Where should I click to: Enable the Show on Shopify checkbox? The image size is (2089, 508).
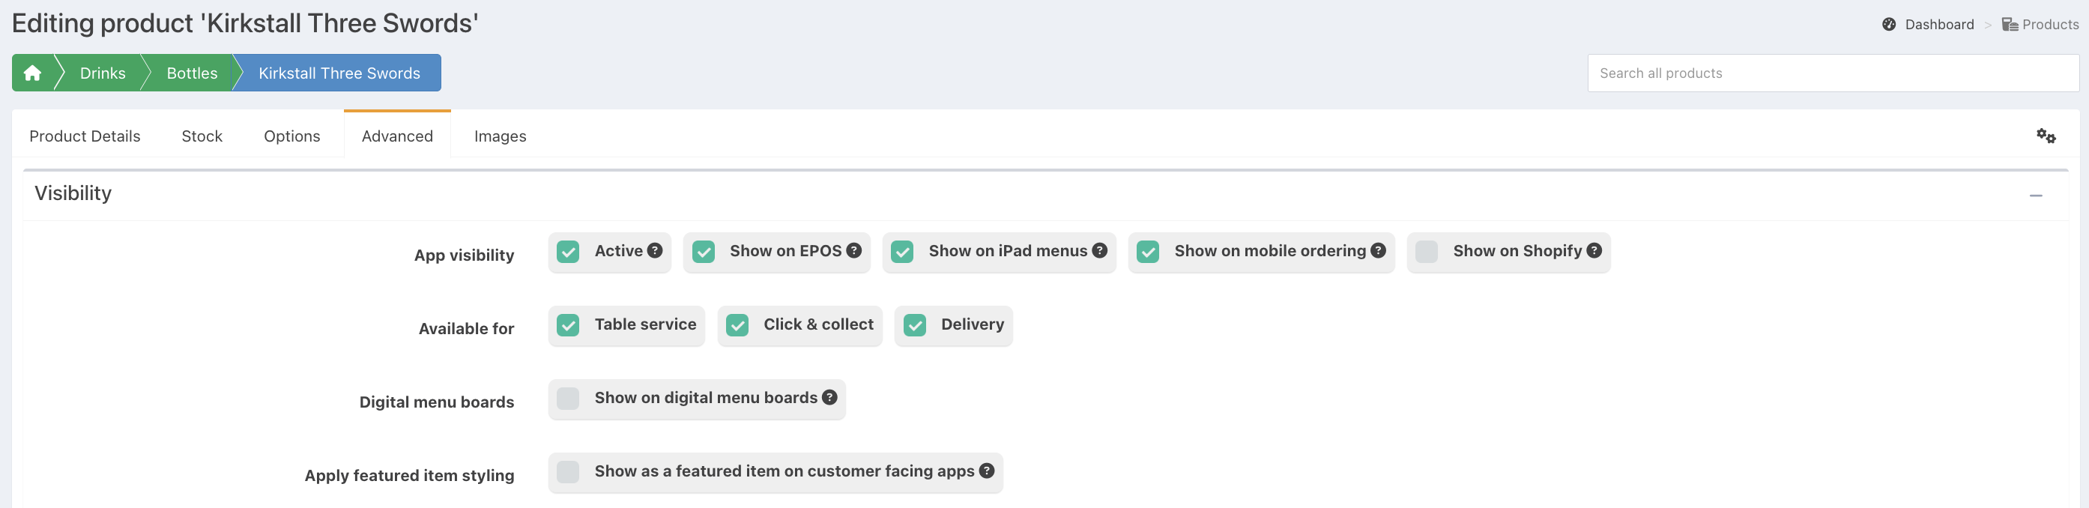click(x=1427, y=252)
